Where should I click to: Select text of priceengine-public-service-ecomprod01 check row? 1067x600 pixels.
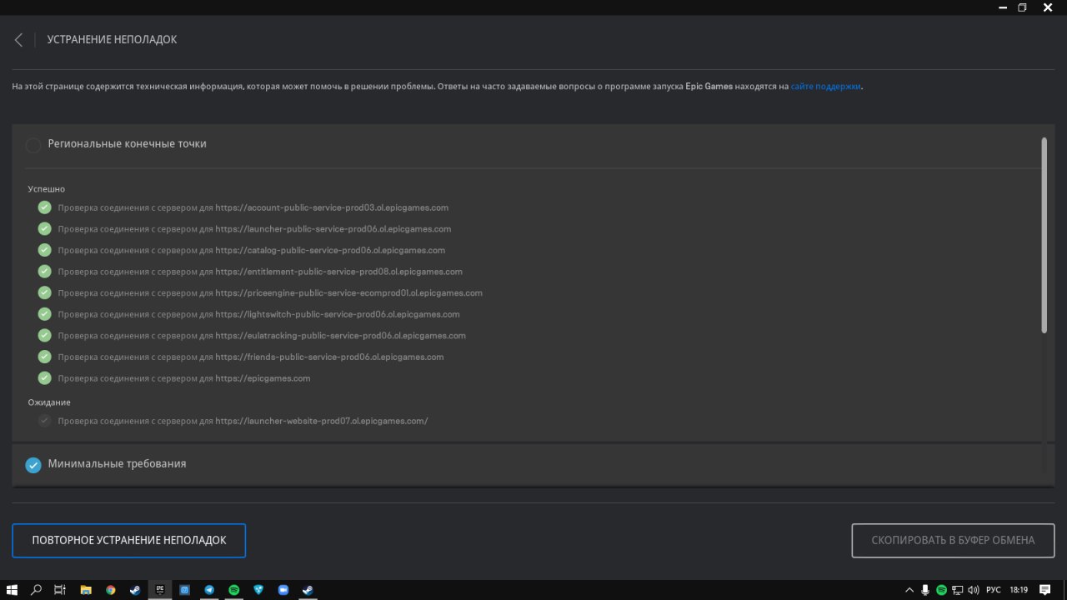point(270,292)
